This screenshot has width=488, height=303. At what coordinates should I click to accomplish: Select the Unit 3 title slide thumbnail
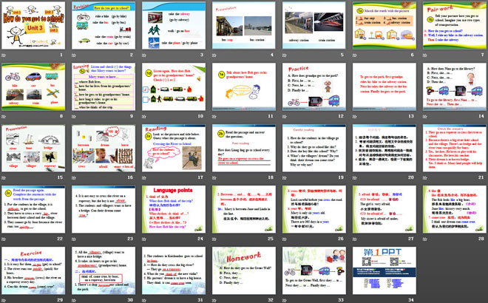click(x=34, y=26)
